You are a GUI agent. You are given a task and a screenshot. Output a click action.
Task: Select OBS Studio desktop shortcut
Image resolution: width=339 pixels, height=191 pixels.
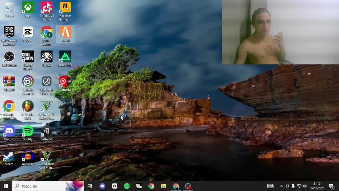[x=9, y=59]
